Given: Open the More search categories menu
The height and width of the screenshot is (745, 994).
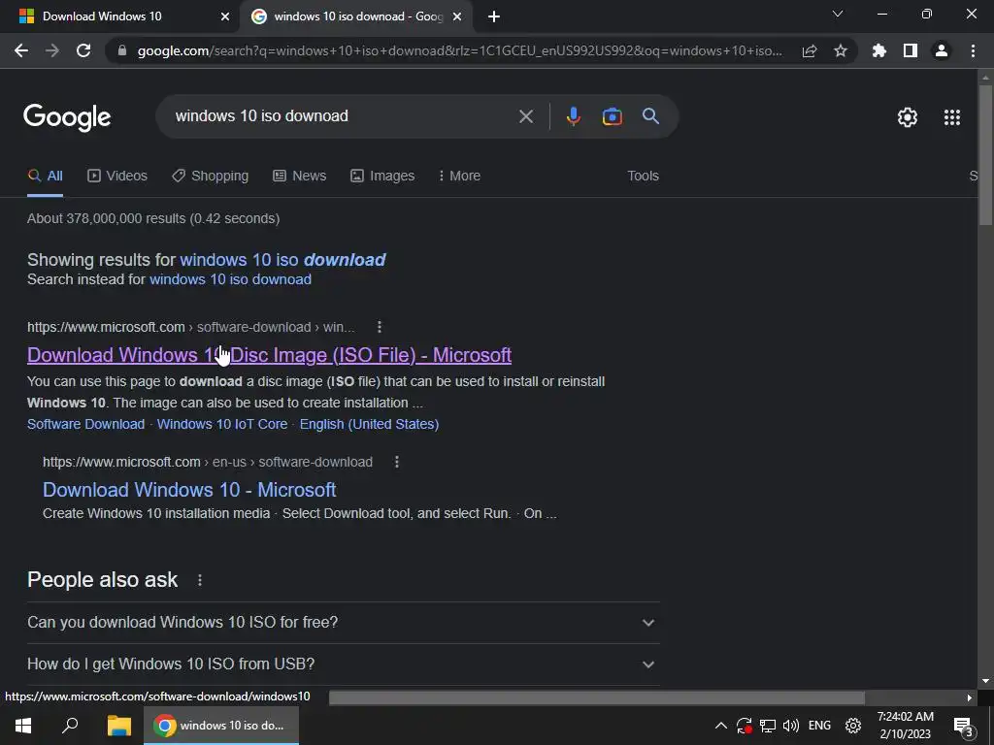Looking at the screenshot, I should 459,177.
